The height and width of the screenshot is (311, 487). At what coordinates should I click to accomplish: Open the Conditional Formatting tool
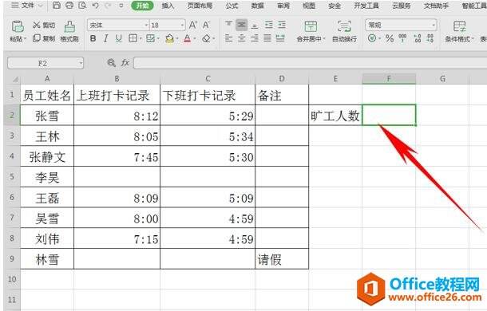459,26
